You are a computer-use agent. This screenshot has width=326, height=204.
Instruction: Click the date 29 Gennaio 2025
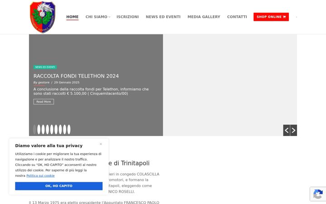pyautogui.click(x=67, y=83)
